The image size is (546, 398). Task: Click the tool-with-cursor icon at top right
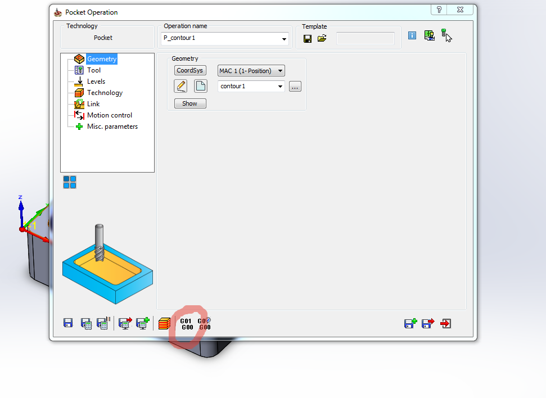pos(446,35)
